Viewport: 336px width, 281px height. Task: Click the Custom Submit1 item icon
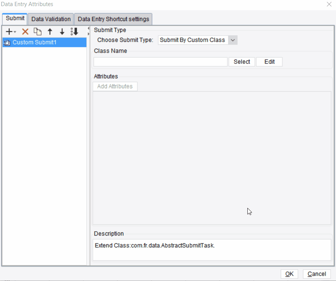(7, 43)
